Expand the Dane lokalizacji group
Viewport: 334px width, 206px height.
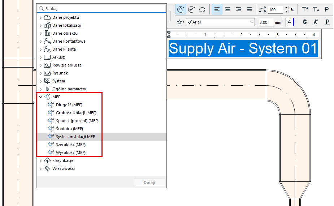[x=40, y=26]
